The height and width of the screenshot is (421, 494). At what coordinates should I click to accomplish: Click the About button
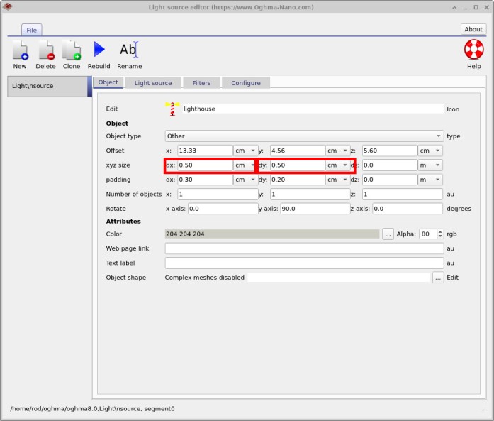click(x=473, y=29)
